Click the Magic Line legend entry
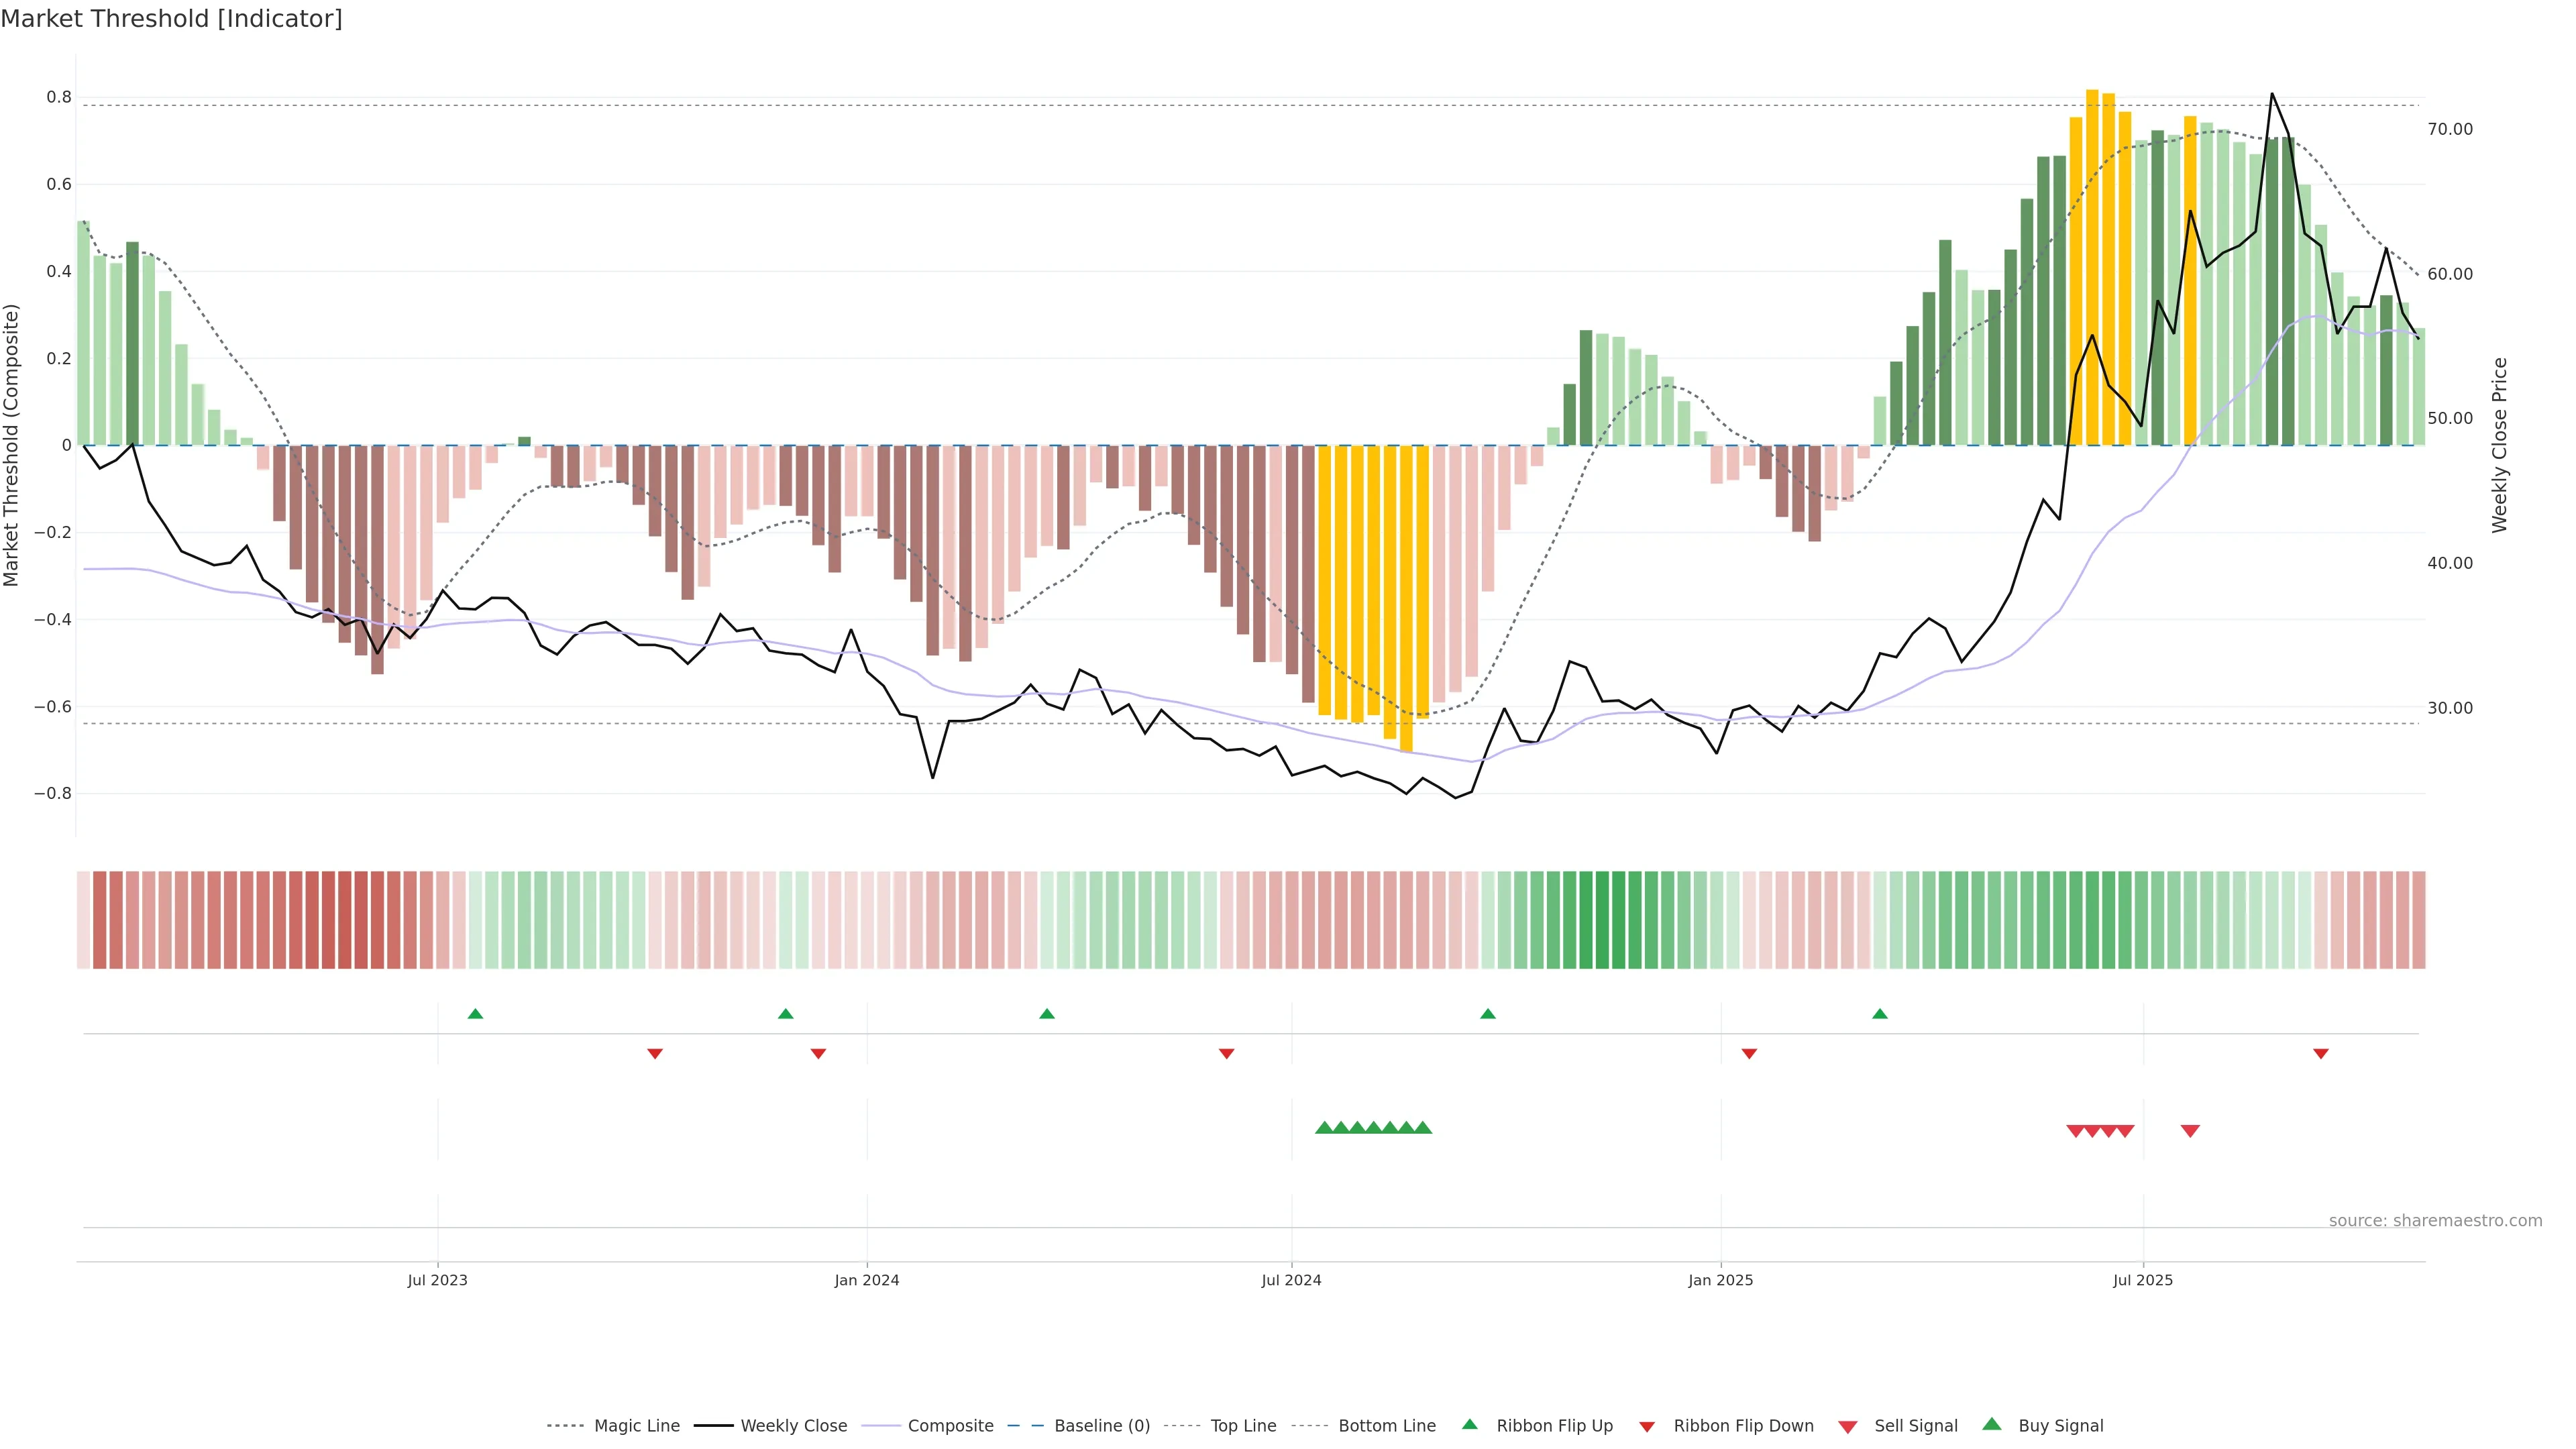The image size is (2576, 1449). click(636, 1425)
